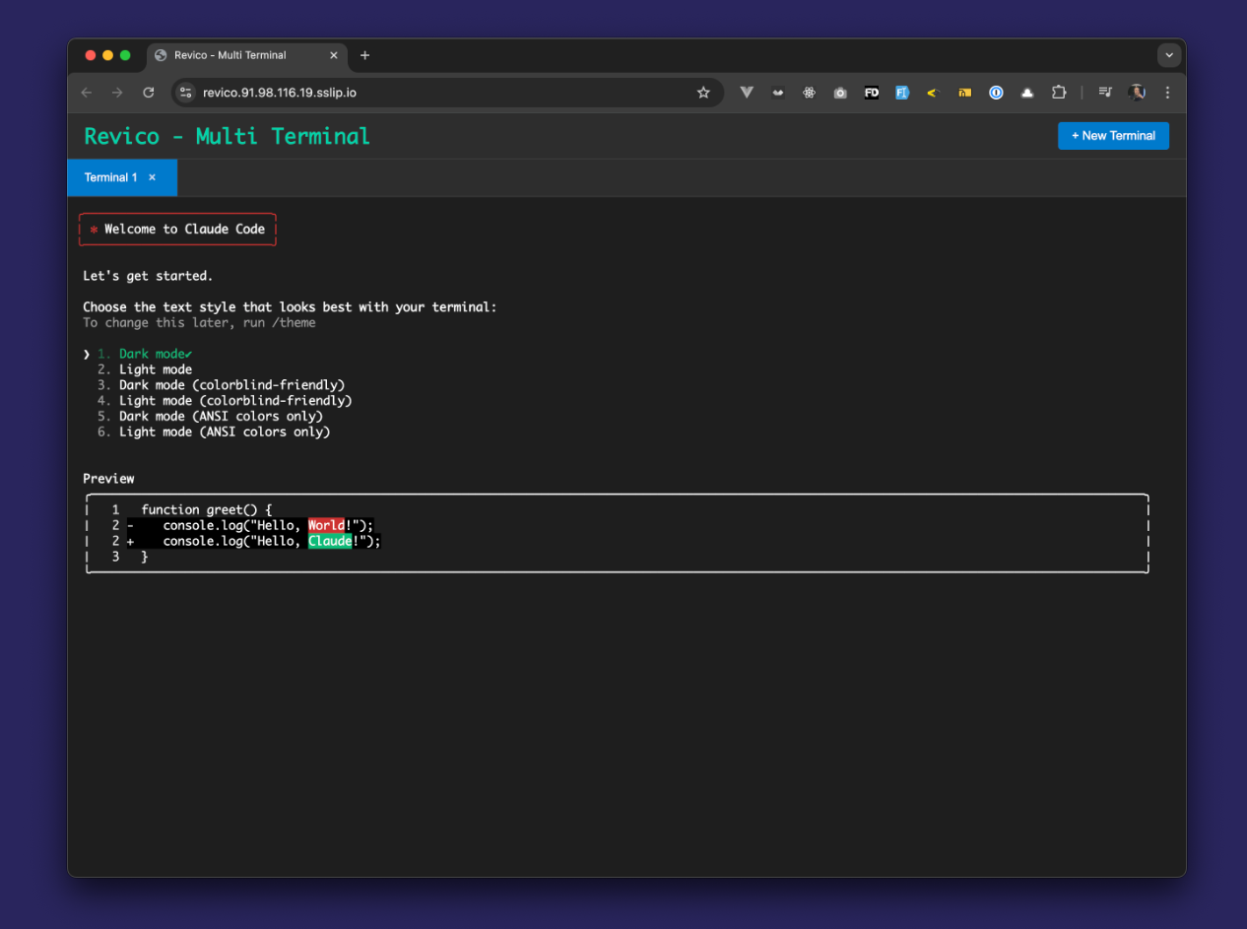1247x929 pixels.
Task: Open the Chrome profile avatar
Action: 1137,93
